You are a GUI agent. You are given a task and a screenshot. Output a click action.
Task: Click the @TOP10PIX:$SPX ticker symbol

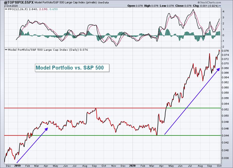point(15,2)
